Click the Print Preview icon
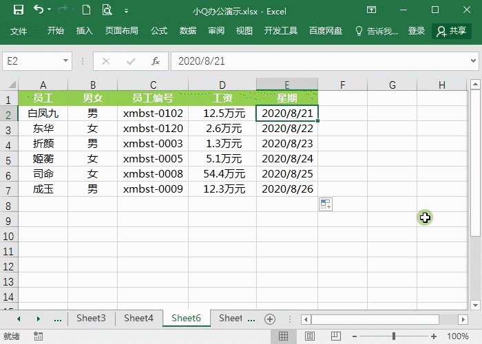The width and height of the screenshot is (482, 344). (107, 10)
